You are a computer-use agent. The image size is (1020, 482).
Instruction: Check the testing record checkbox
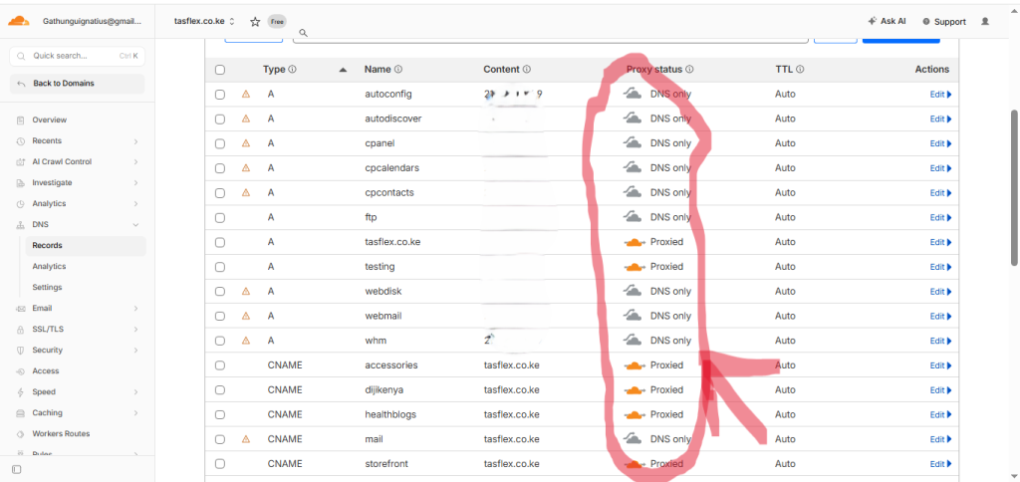[220, 267]
